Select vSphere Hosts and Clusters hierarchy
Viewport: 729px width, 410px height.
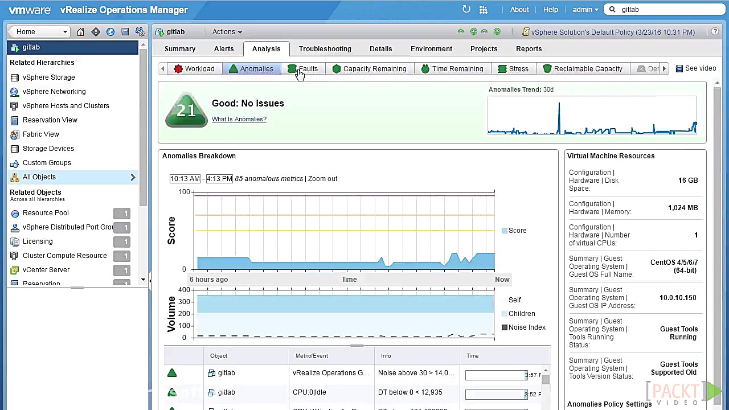coord(66,106)
